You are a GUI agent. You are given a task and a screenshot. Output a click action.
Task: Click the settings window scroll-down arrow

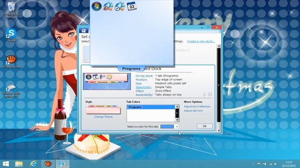coord(218,131)
